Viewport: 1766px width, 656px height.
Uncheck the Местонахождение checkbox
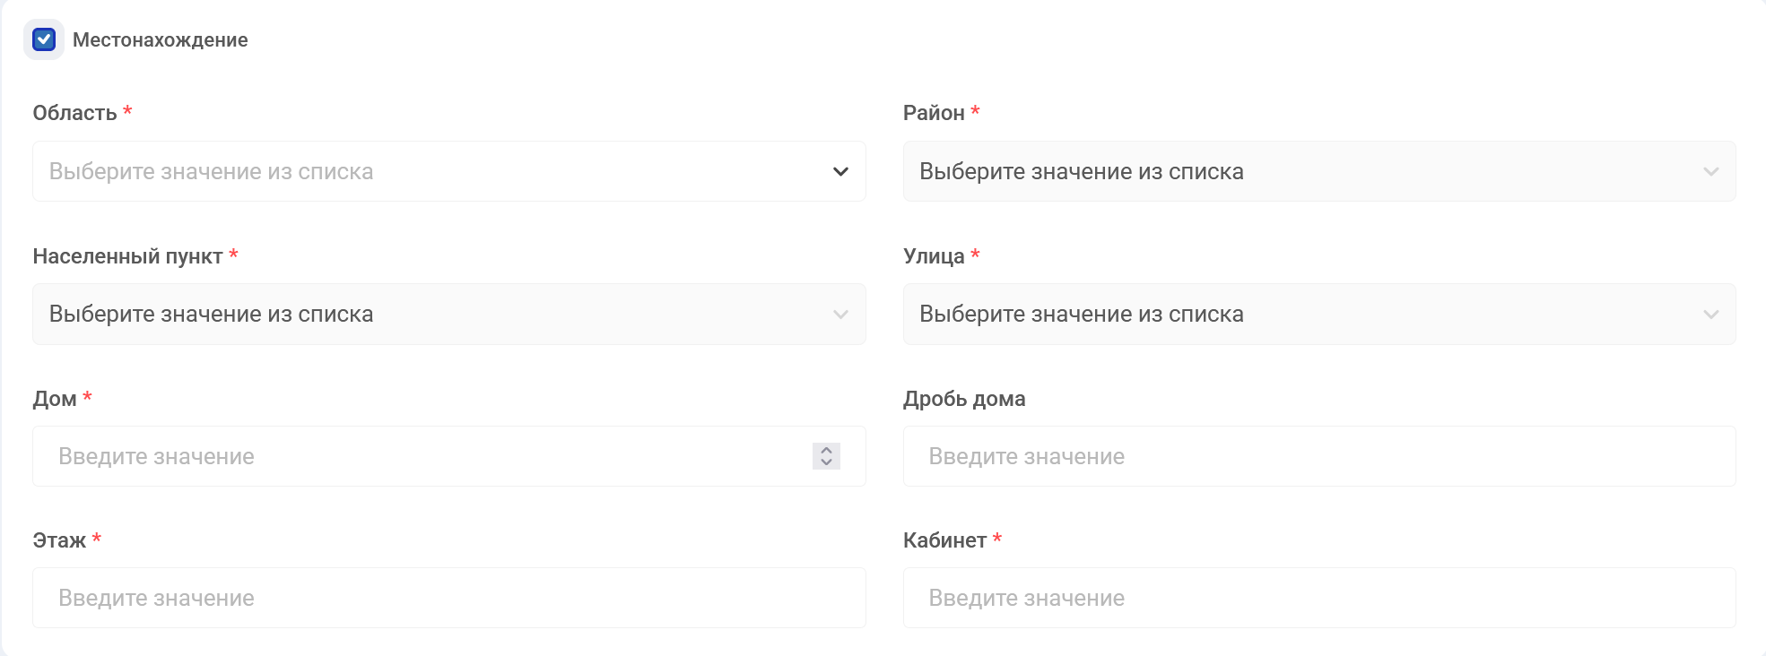click(x=44, y=39)
